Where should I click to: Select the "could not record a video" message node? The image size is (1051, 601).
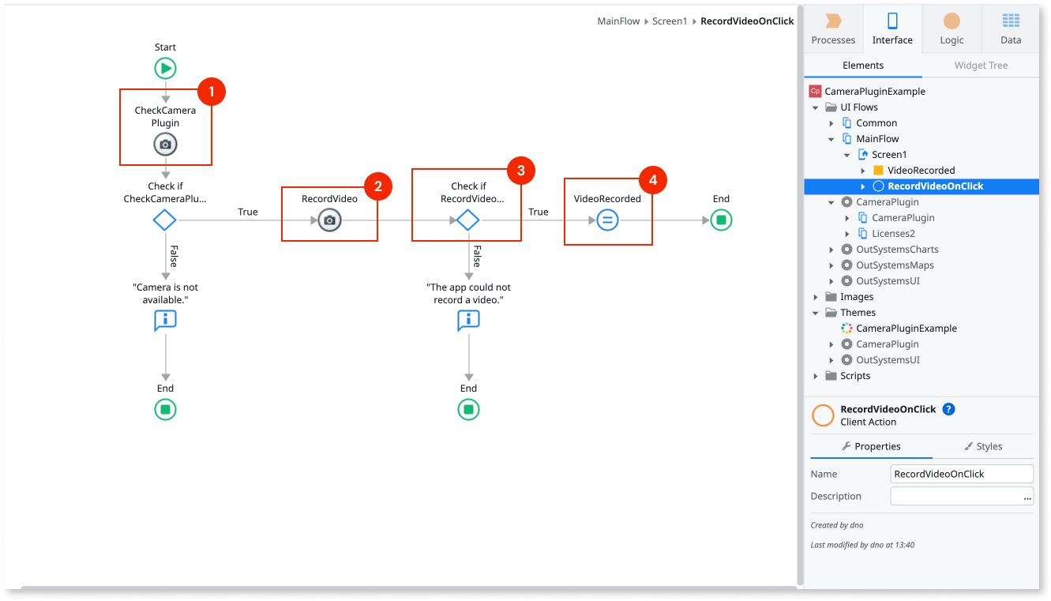point(468,320)
